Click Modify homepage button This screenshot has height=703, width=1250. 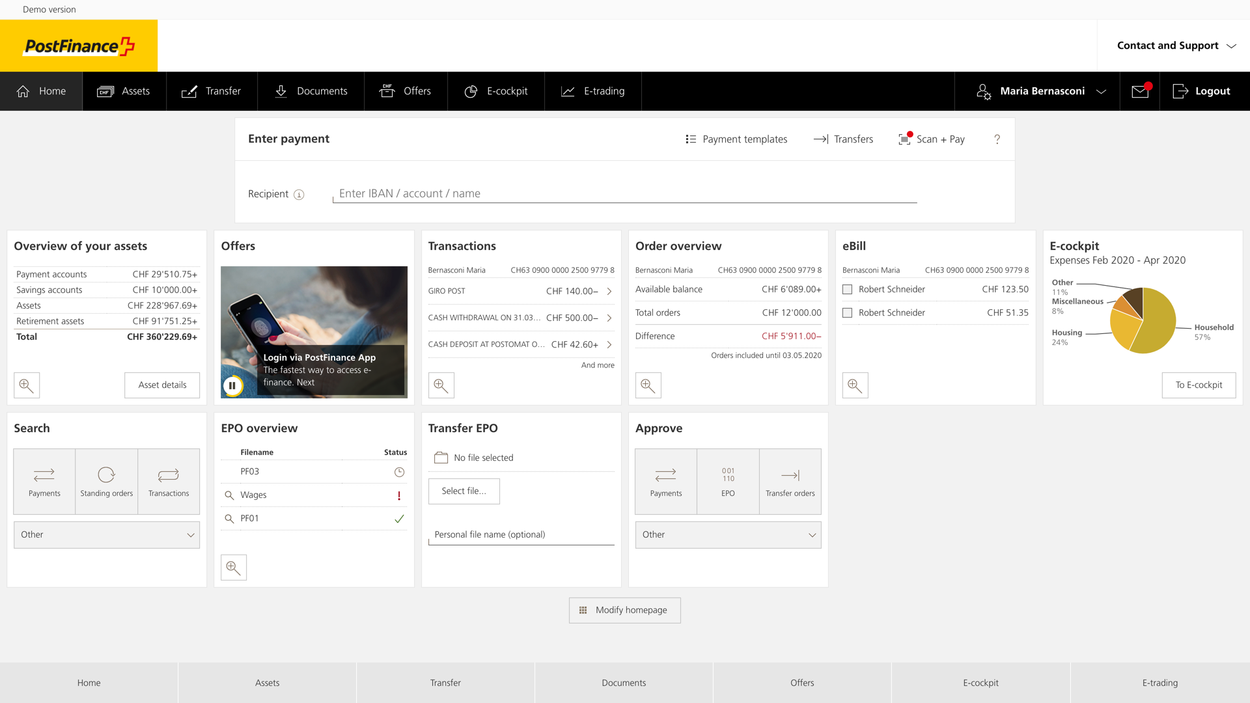pyautogui.click(x=624, y=611)
